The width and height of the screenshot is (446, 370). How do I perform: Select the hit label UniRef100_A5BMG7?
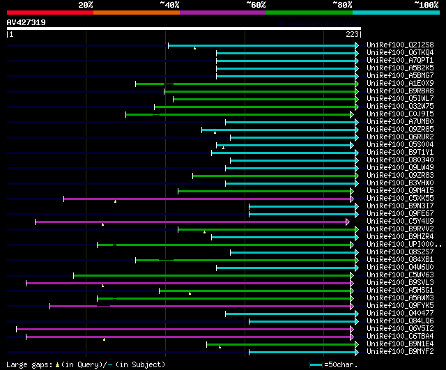pyautogui.click(x=400, y=76)
